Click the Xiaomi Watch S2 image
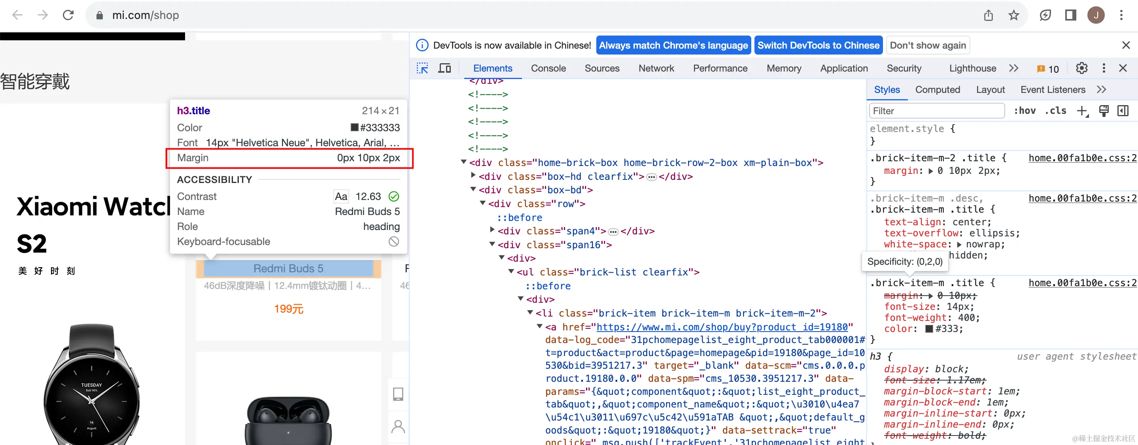1138x445 pixels. click(92, 384)
